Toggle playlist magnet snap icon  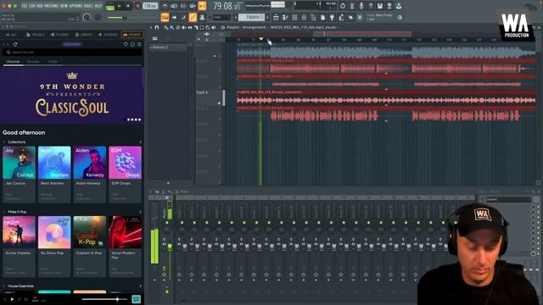(157, 27)
